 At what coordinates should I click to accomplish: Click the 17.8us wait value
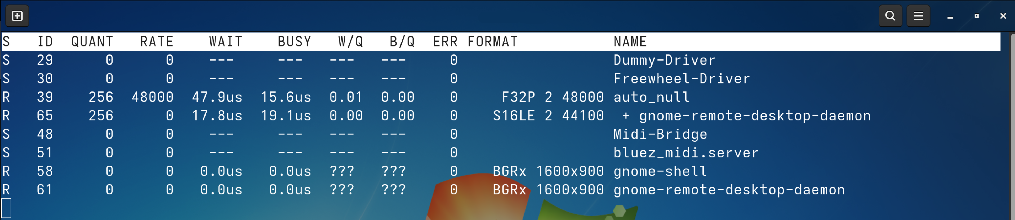(x=217, y=116)
